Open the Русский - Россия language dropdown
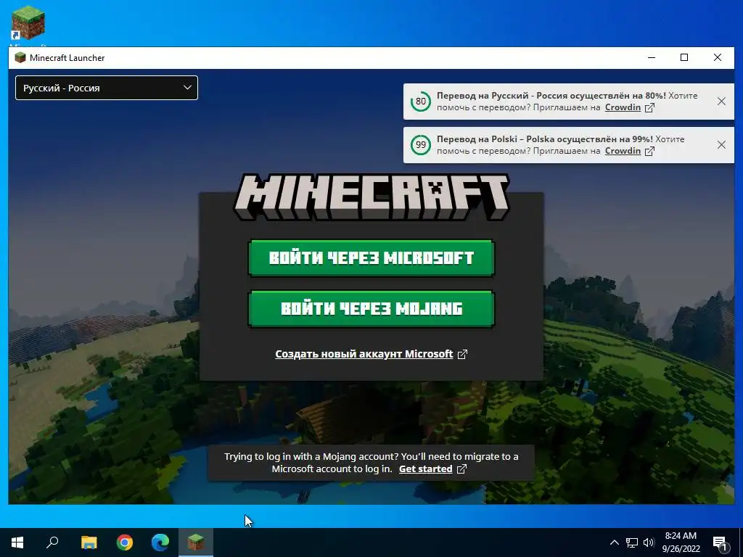This screenshot has height=557, width=743. tap(107, 88)
